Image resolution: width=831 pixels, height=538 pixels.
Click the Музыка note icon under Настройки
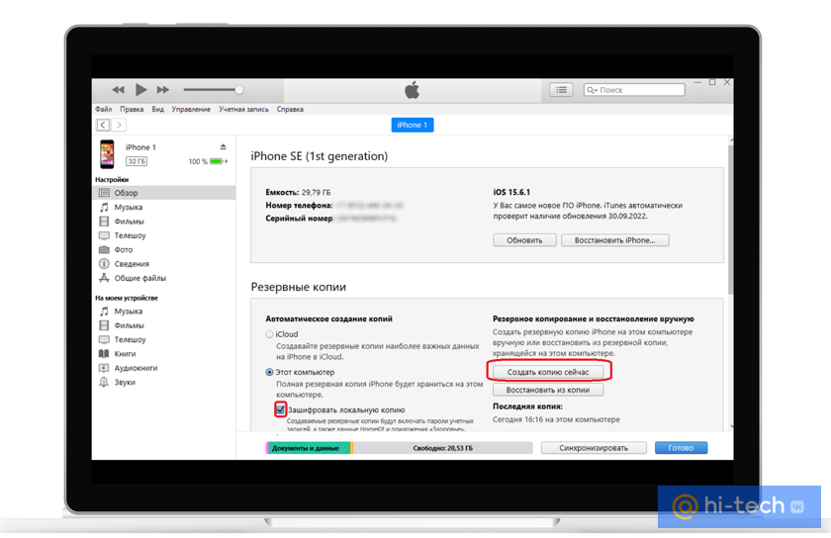point(105,207)
